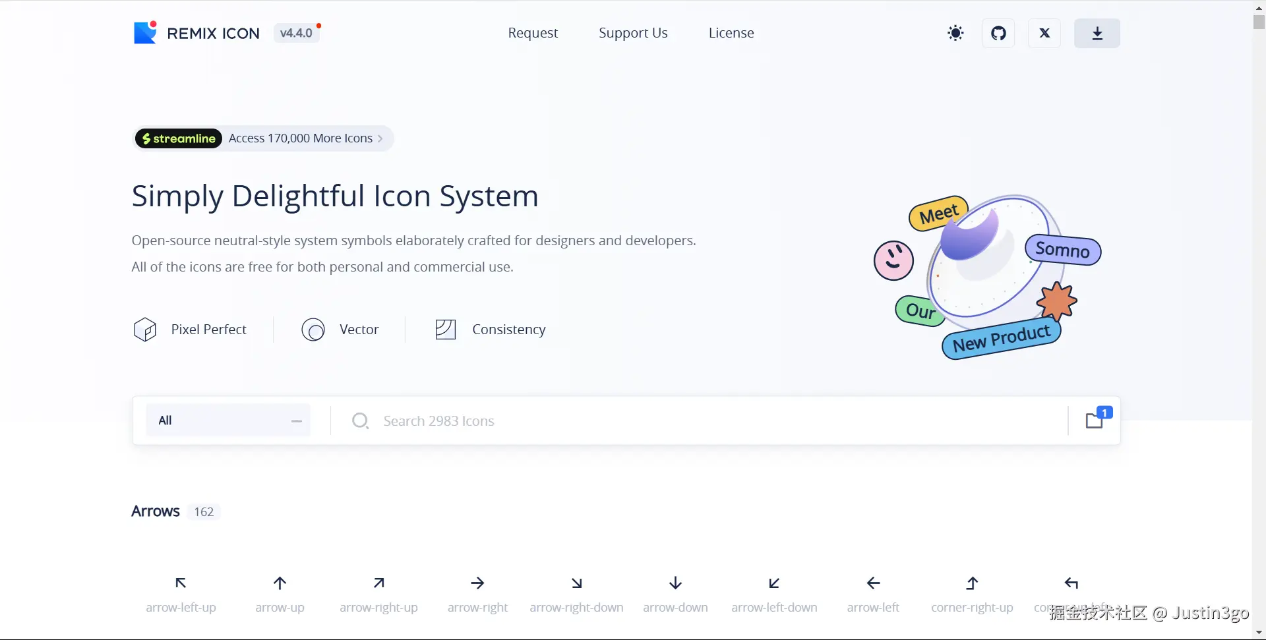
Task: Select the arrow-right-up icon
Action: (379, 583)
